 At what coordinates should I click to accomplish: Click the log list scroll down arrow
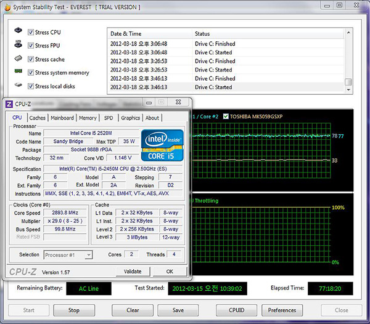tap(348, 90)
